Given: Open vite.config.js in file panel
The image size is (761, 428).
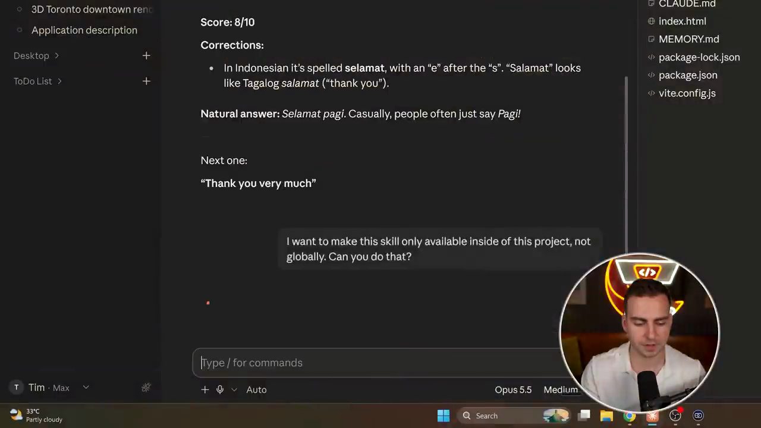Looking at the screenshot, I should coord(687,93).
